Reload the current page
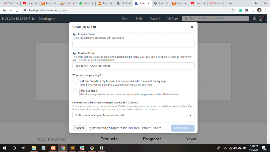The image size is (270, 152). click(17, 10)
